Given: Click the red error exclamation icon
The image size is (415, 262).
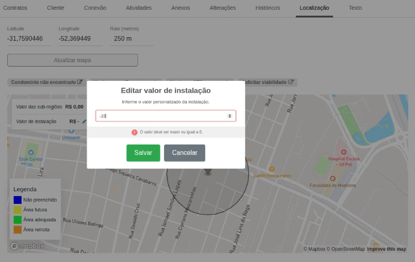Looking at the screenshot, I should (135, 132).
